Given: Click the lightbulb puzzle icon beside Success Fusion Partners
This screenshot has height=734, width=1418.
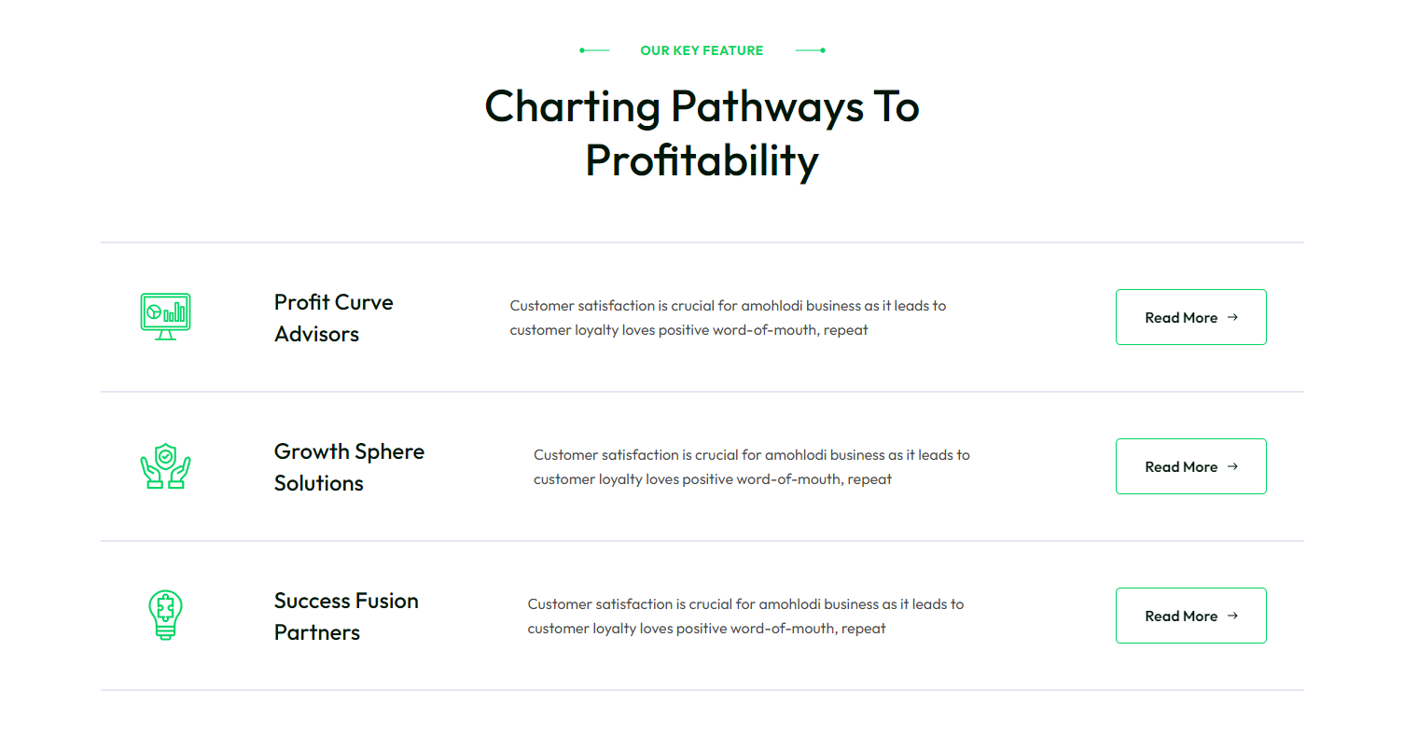Looking at the screenshot, I should [165, 615].
